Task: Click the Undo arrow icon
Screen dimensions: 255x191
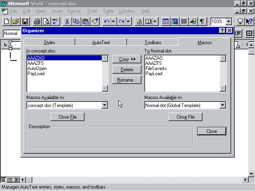Action: 107,21
